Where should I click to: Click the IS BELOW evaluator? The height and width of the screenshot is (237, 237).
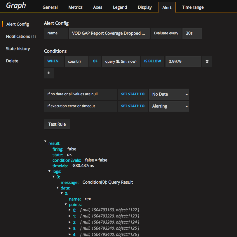pos(152,62)
